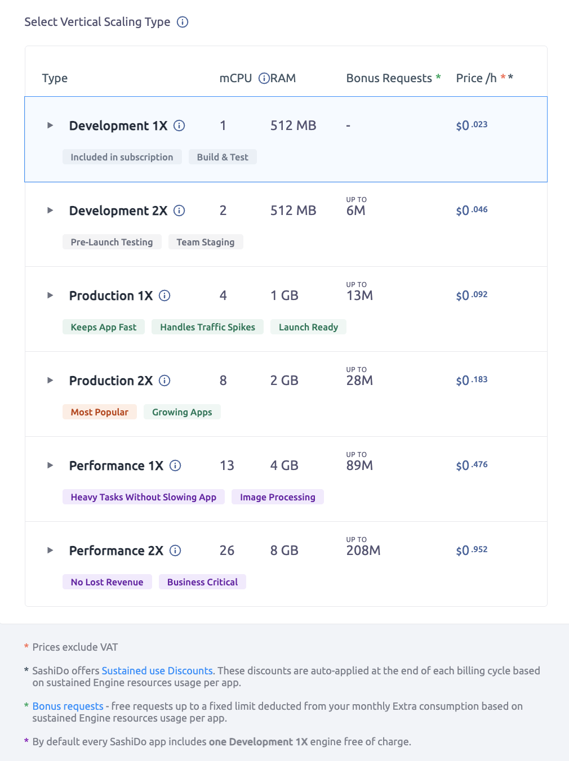The image size is (569, 761).
Task: Click the Build & Test tag
Action: coord(223,157)
